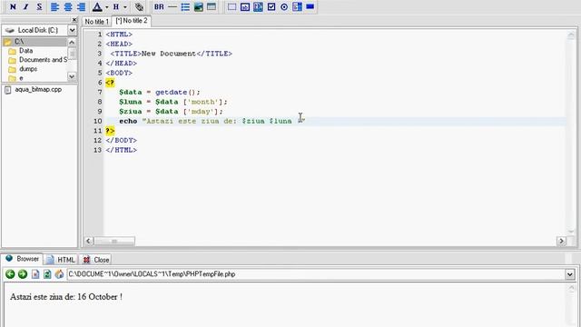The width and height of the screenshot is (581, 327).
Task: Click the echo keyword on line 10
Action: click(128, 121)
